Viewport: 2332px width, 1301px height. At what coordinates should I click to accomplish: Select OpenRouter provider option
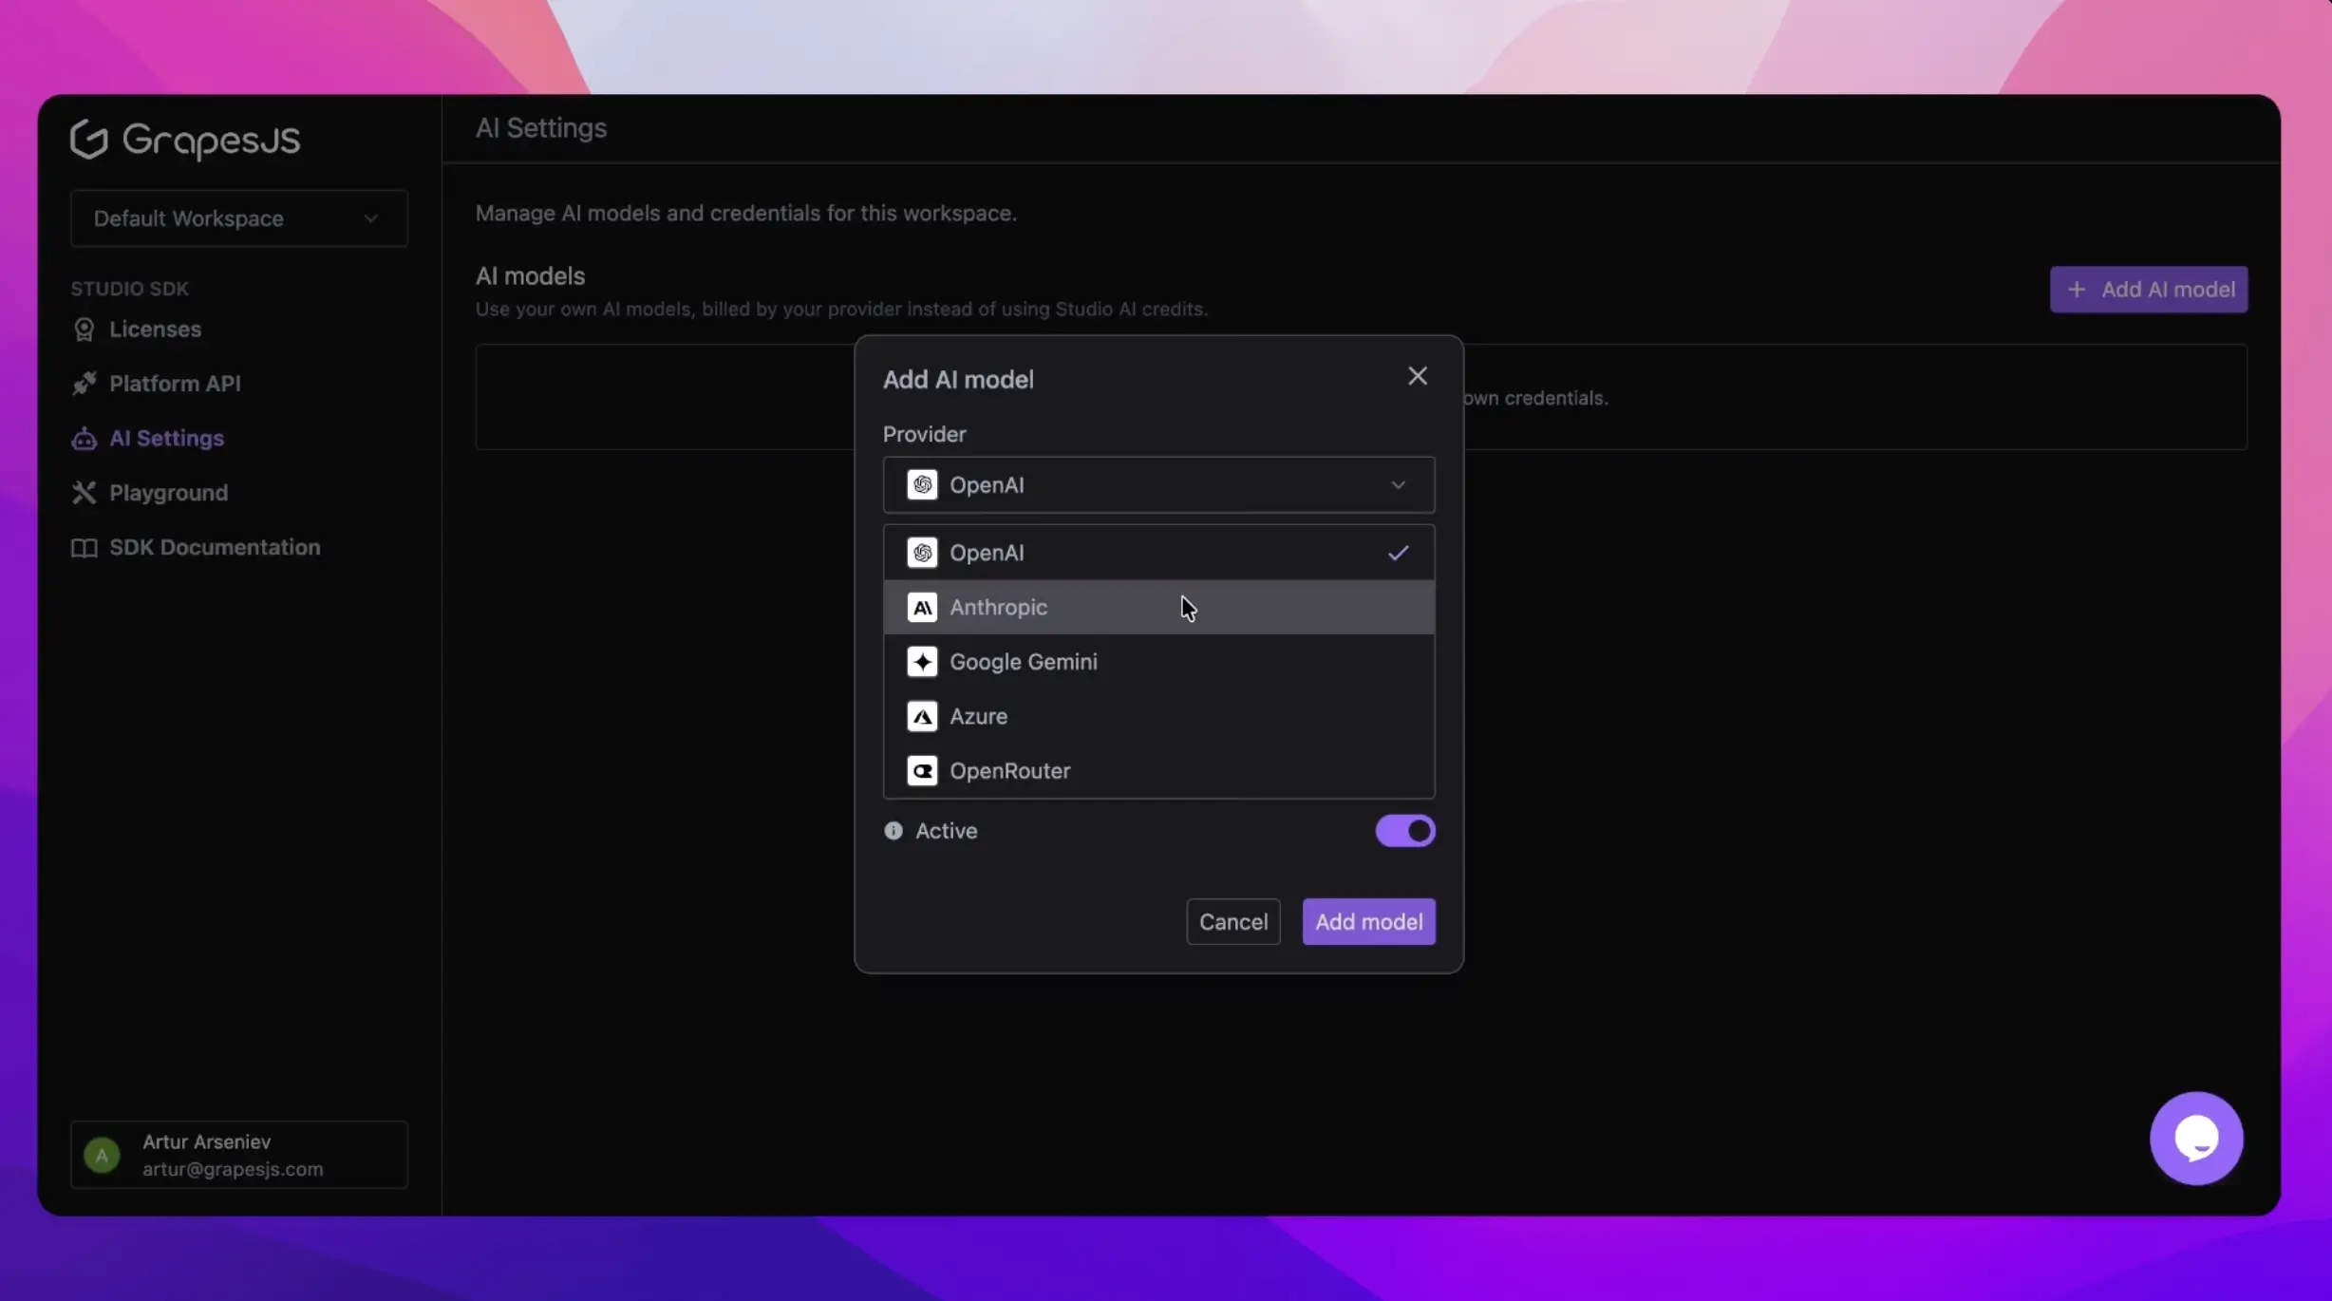pyautogui.click(x=1158, y=770)
